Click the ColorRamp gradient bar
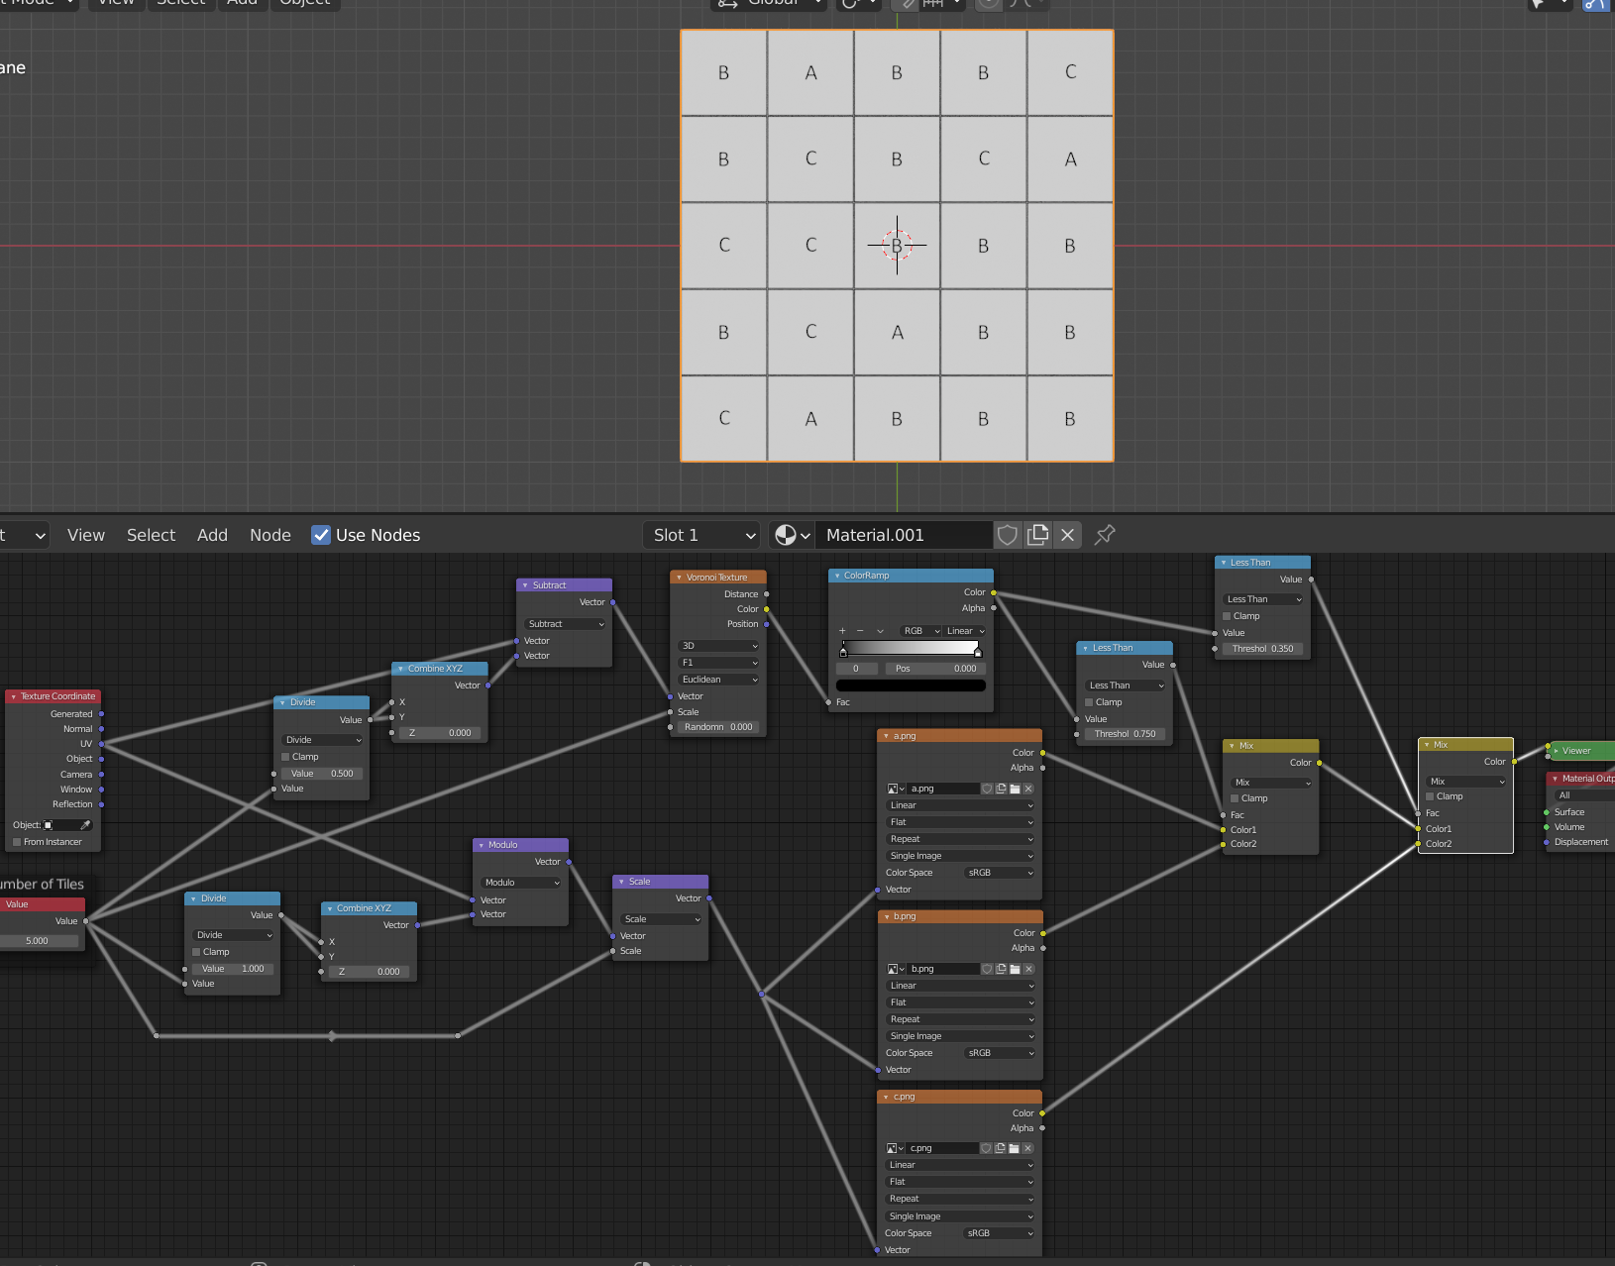Screen dimensions: 1615x1266 911,647
